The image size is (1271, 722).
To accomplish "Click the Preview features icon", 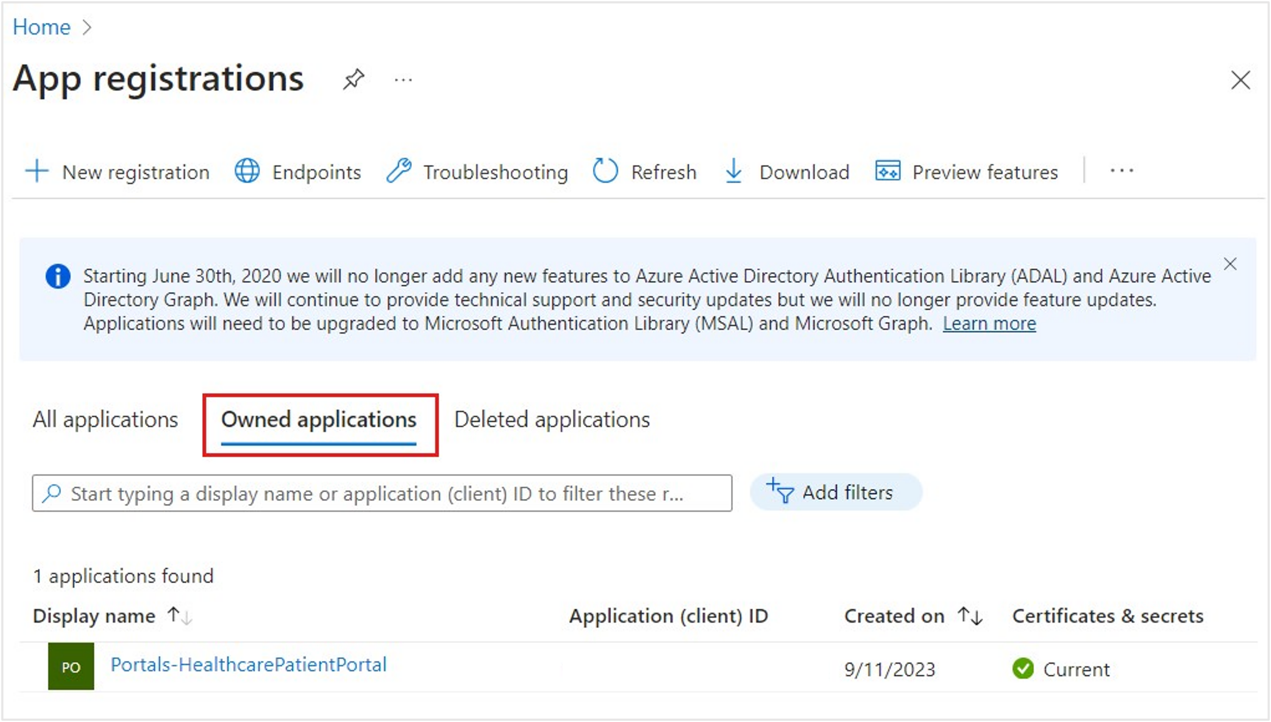I will click(888, 171).
